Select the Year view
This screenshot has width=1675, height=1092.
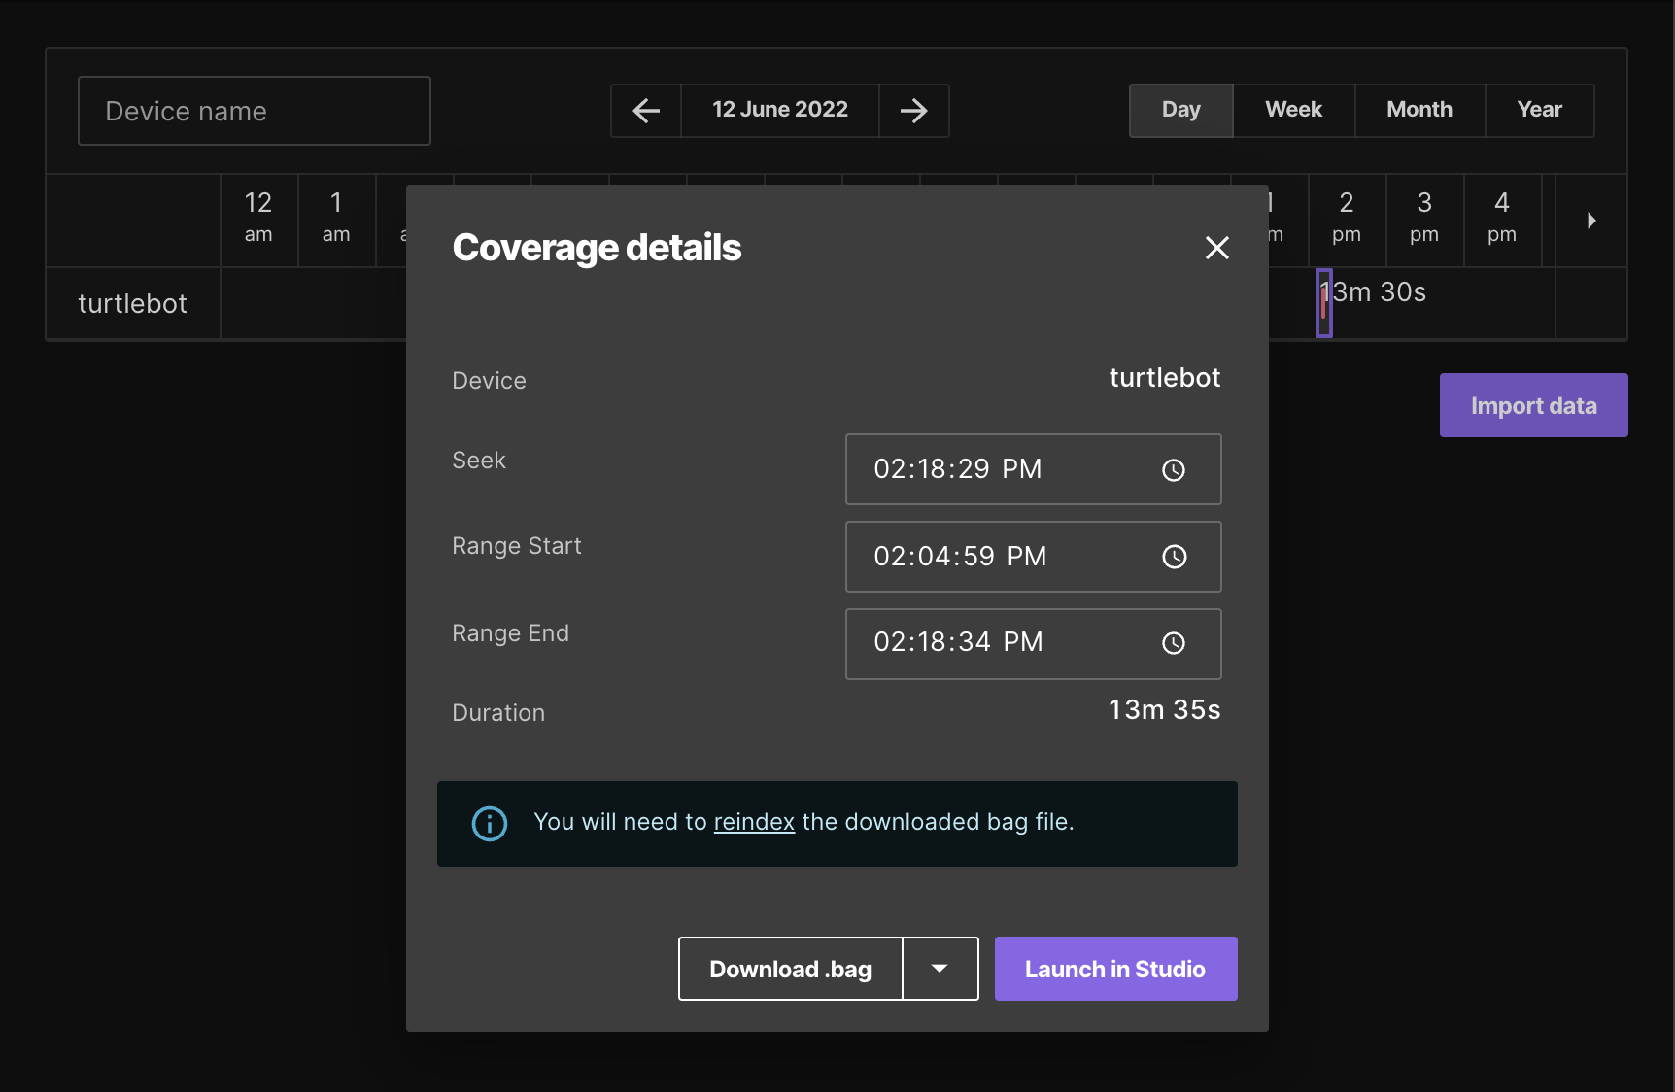(1539, 110)
